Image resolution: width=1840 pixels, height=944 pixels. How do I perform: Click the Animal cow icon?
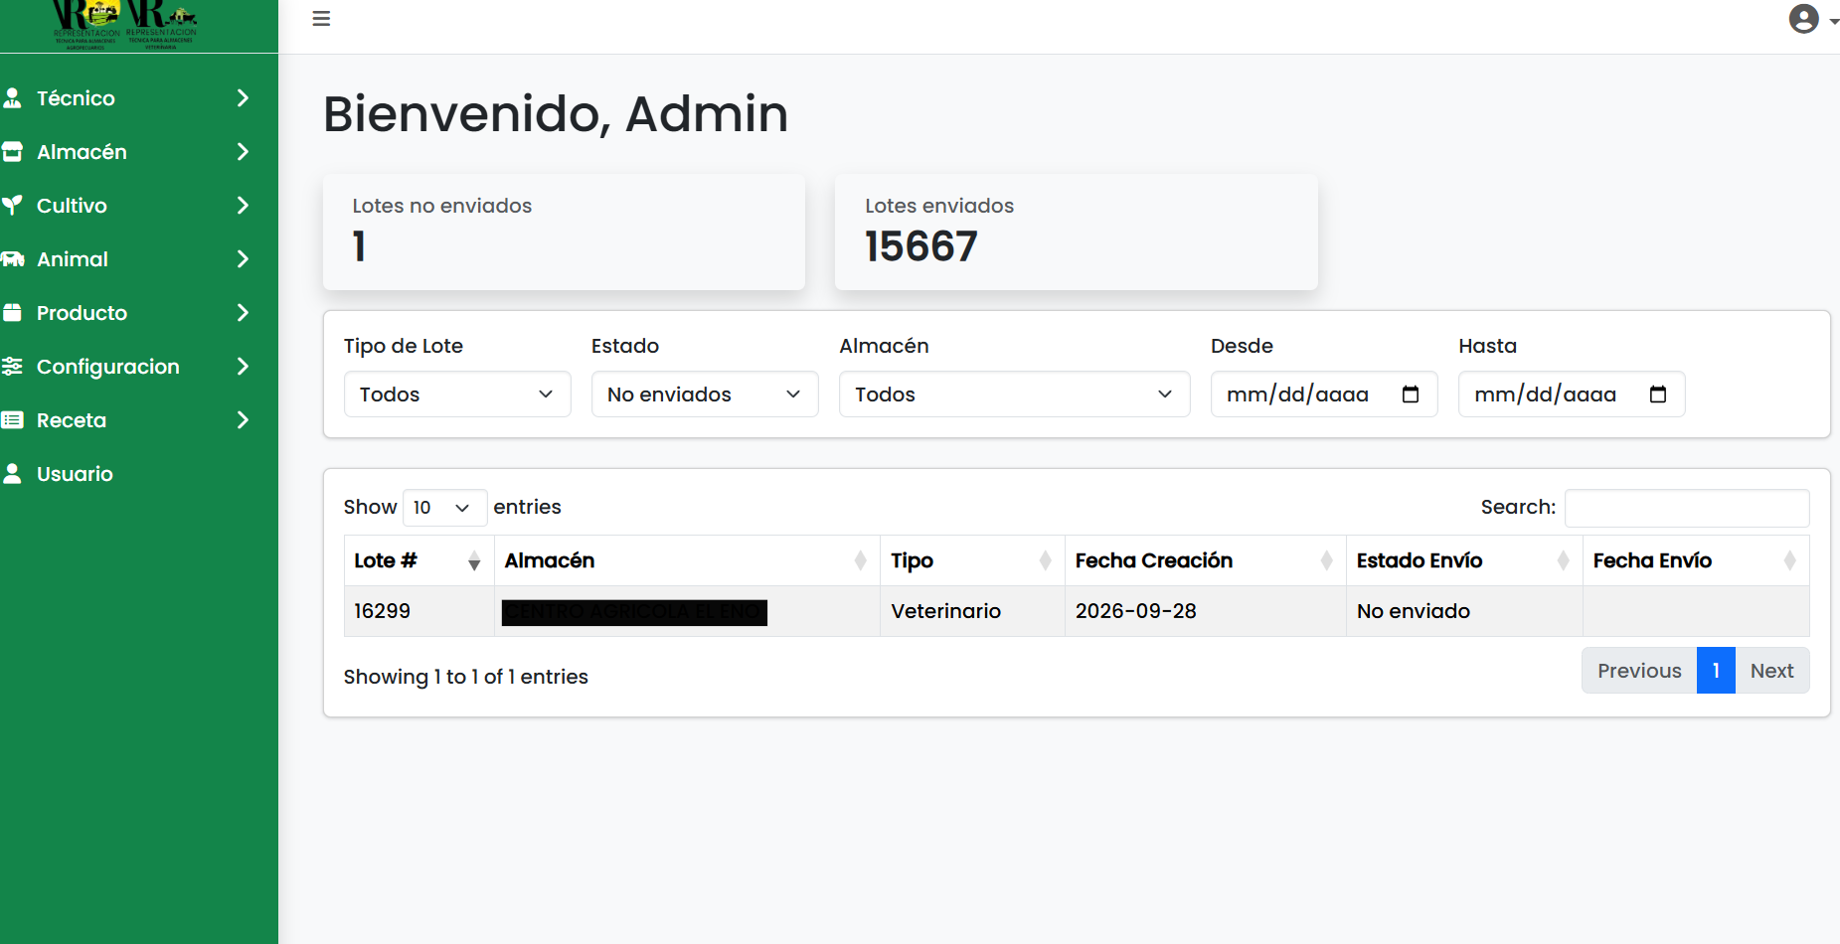tap(12, 259)
